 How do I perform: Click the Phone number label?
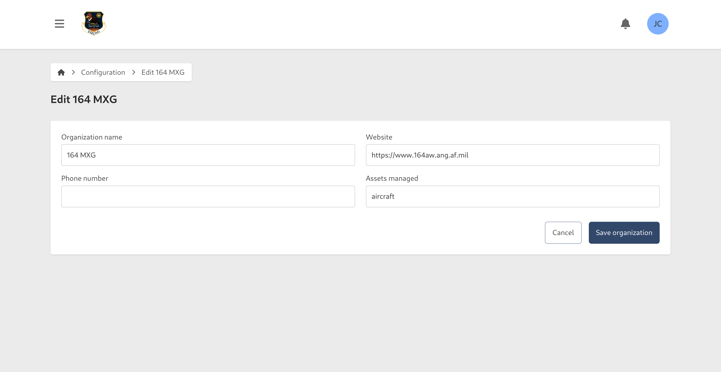(x=85, y=178)
